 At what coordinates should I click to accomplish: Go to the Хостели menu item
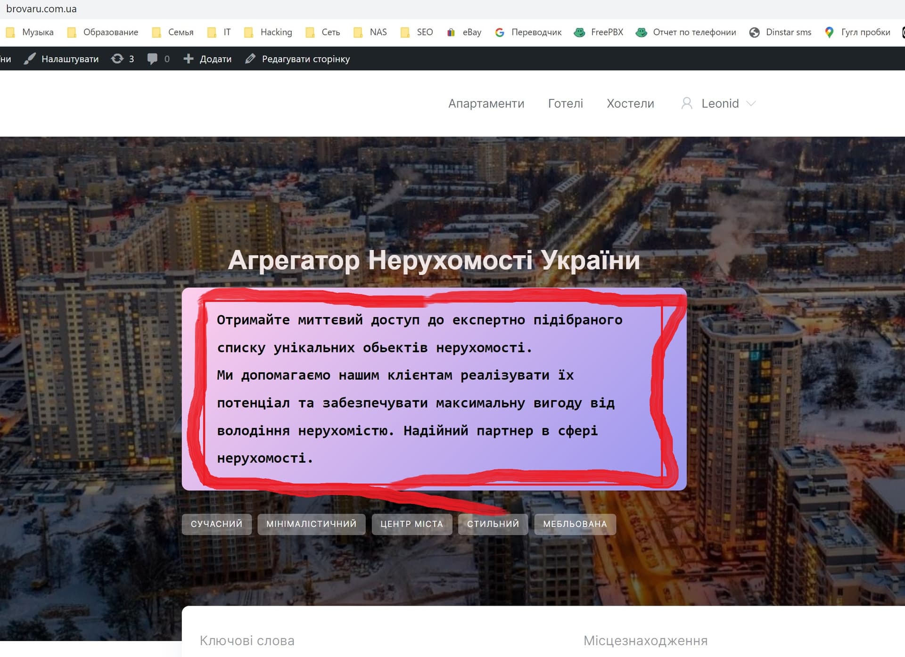coord(630,104)
